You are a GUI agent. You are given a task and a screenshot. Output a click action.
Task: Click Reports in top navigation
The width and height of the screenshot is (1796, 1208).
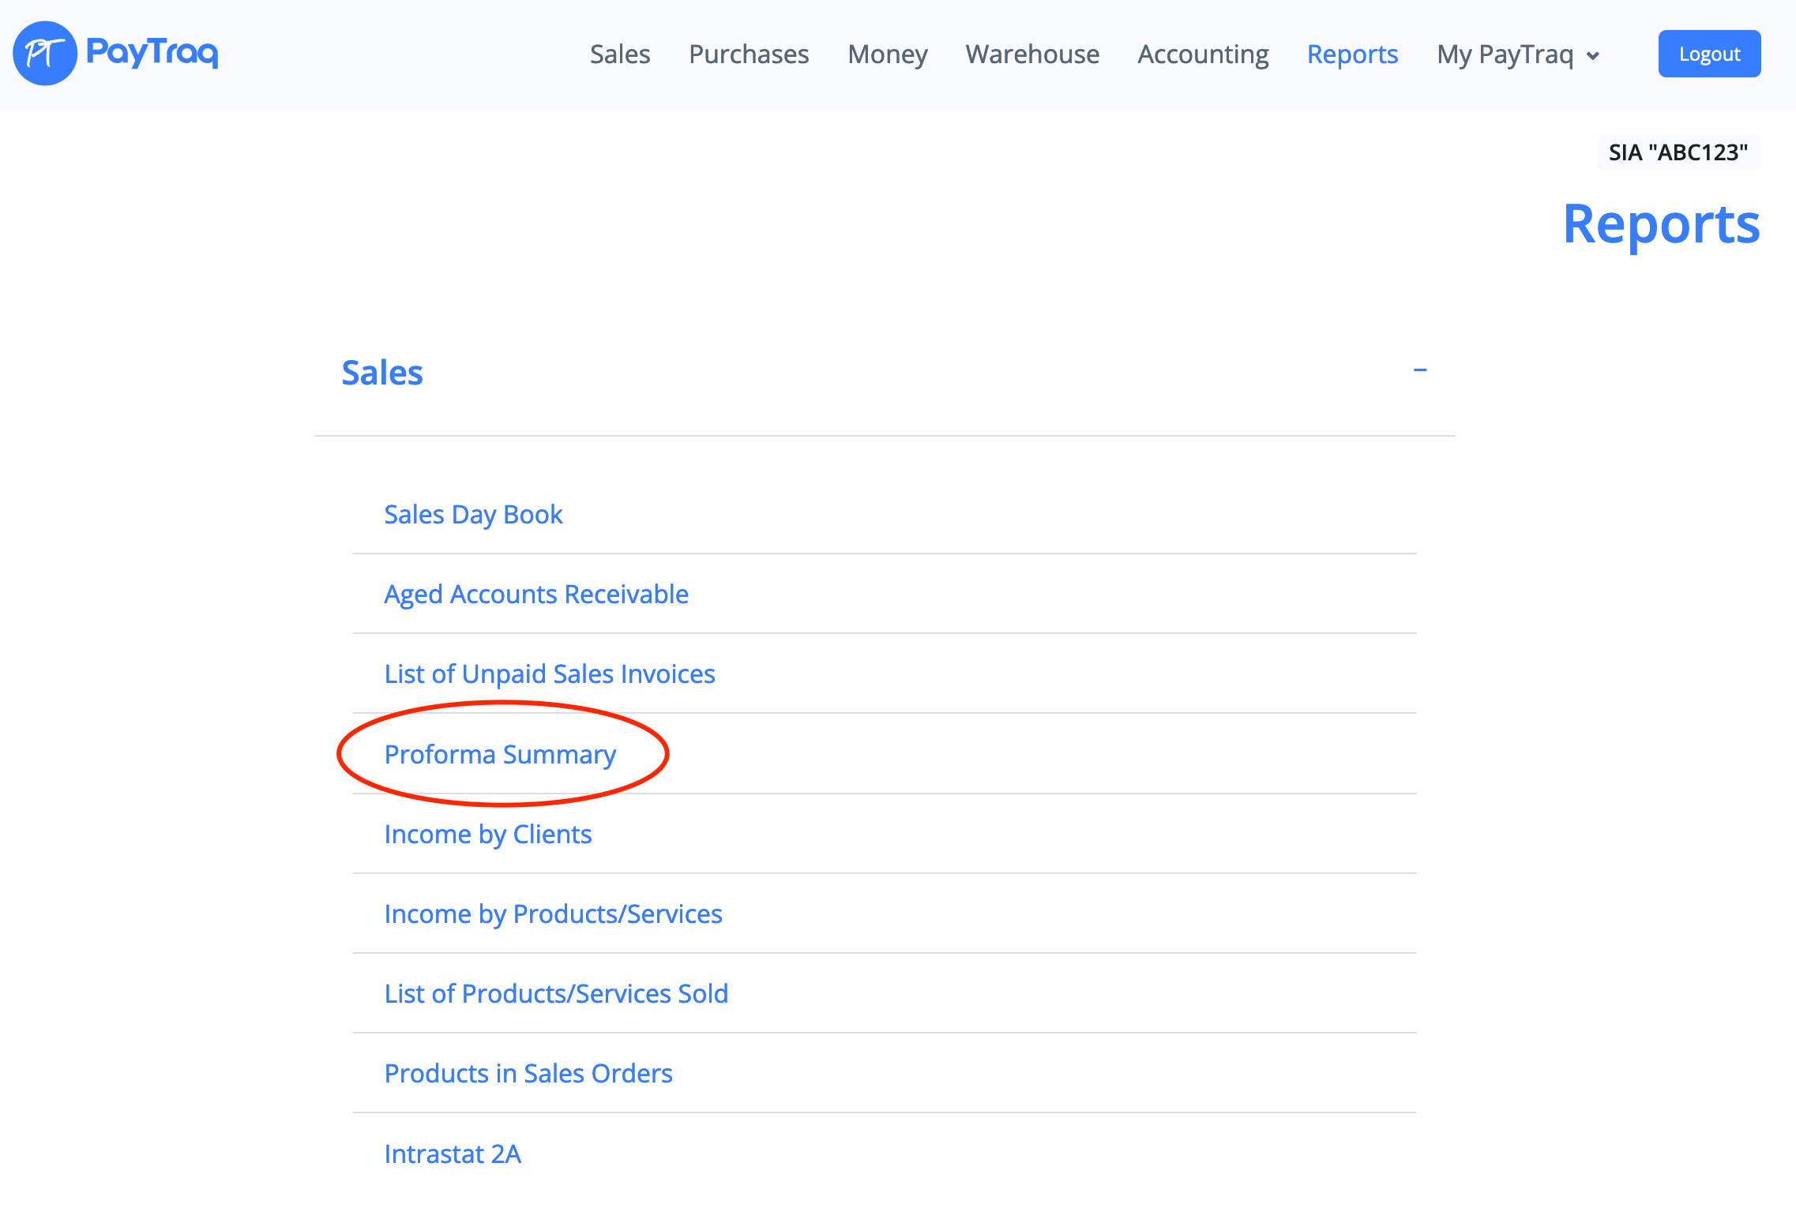pos(1352,54)
